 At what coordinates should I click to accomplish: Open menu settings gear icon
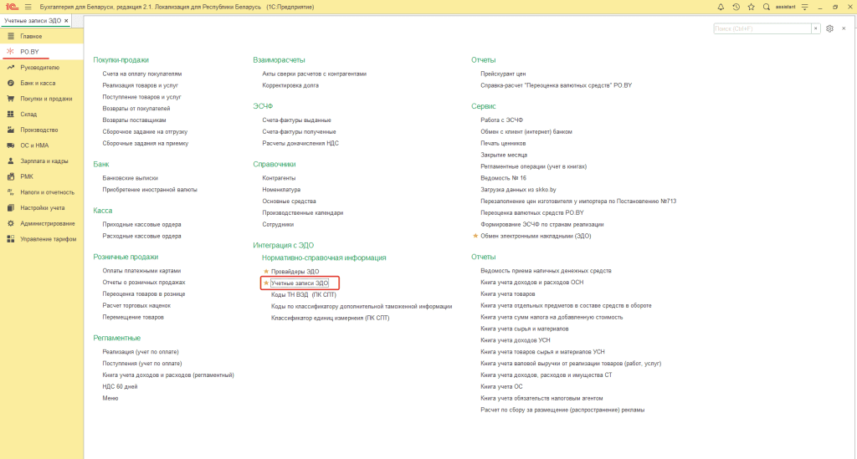829,28
